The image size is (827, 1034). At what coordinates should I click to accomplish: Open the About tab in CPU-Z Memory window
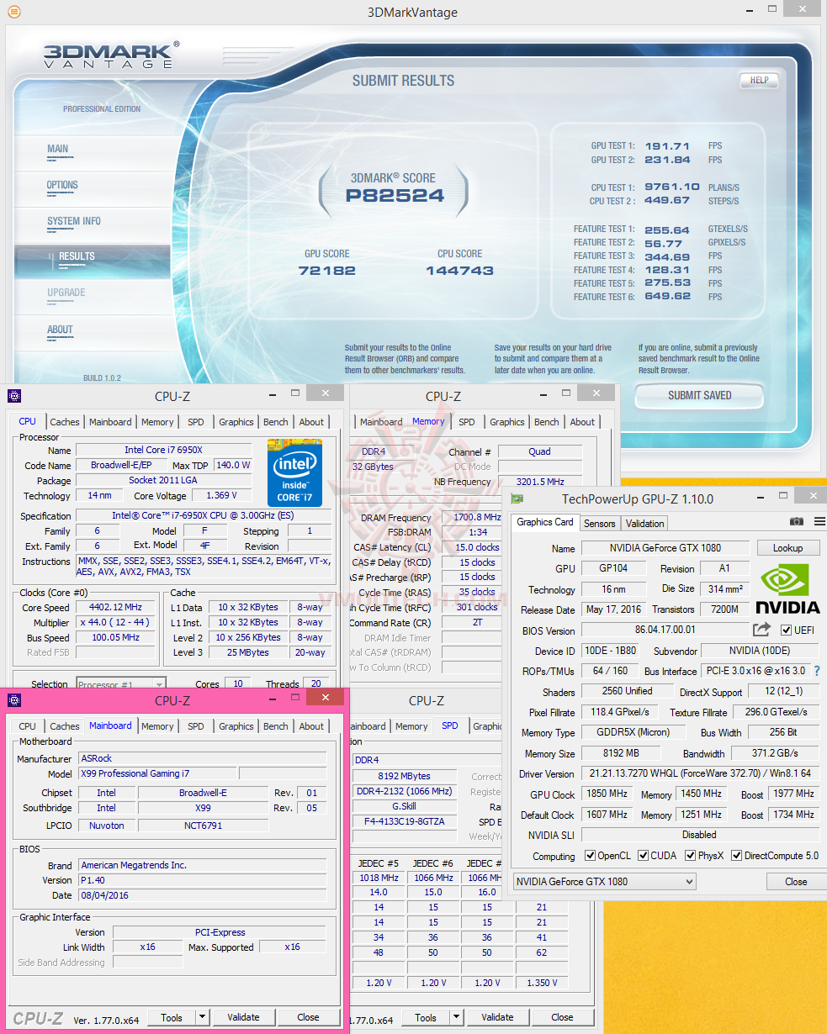[582, 422]
